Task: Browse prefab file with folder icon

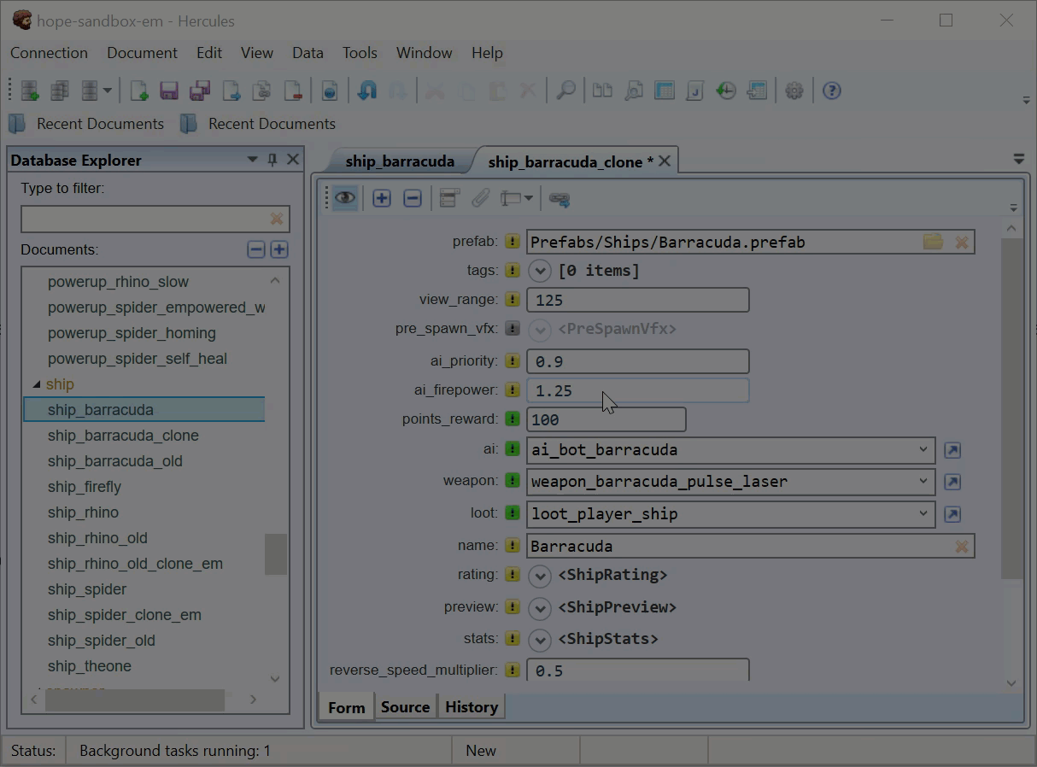Action: pyautogui.click(x=933, y=243)
